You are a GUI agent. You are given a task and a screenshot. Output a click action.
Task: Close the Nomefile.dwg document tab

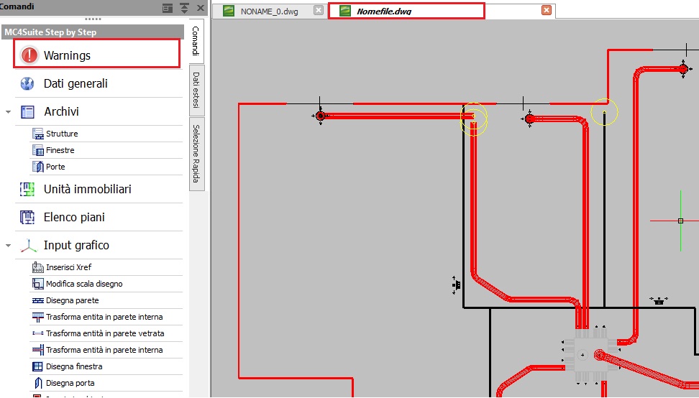point(547,11)
